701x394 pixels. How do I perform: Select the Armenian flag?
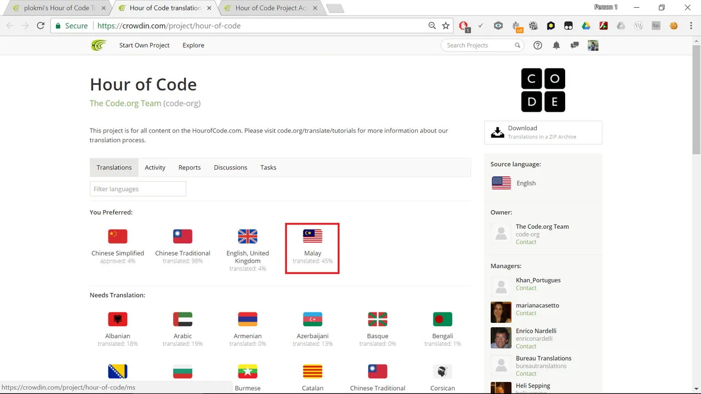point(248,319)
